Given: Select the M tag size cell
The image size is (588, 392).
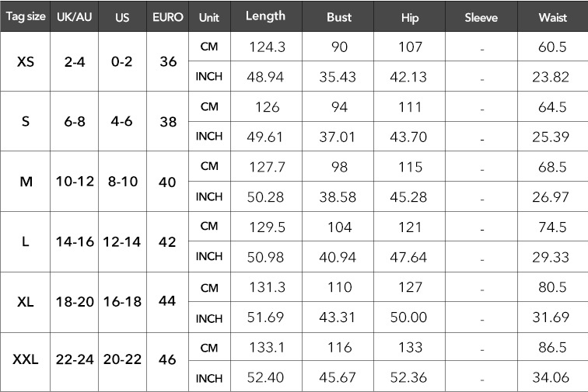Looking at the screenshot, I should click(26, 182).
